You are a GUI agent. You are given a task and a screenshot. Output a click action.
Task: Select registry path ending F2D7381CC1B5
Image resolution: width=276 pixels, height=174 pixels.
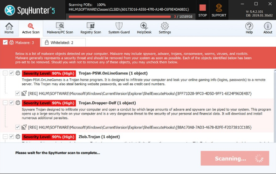point(140,127)
